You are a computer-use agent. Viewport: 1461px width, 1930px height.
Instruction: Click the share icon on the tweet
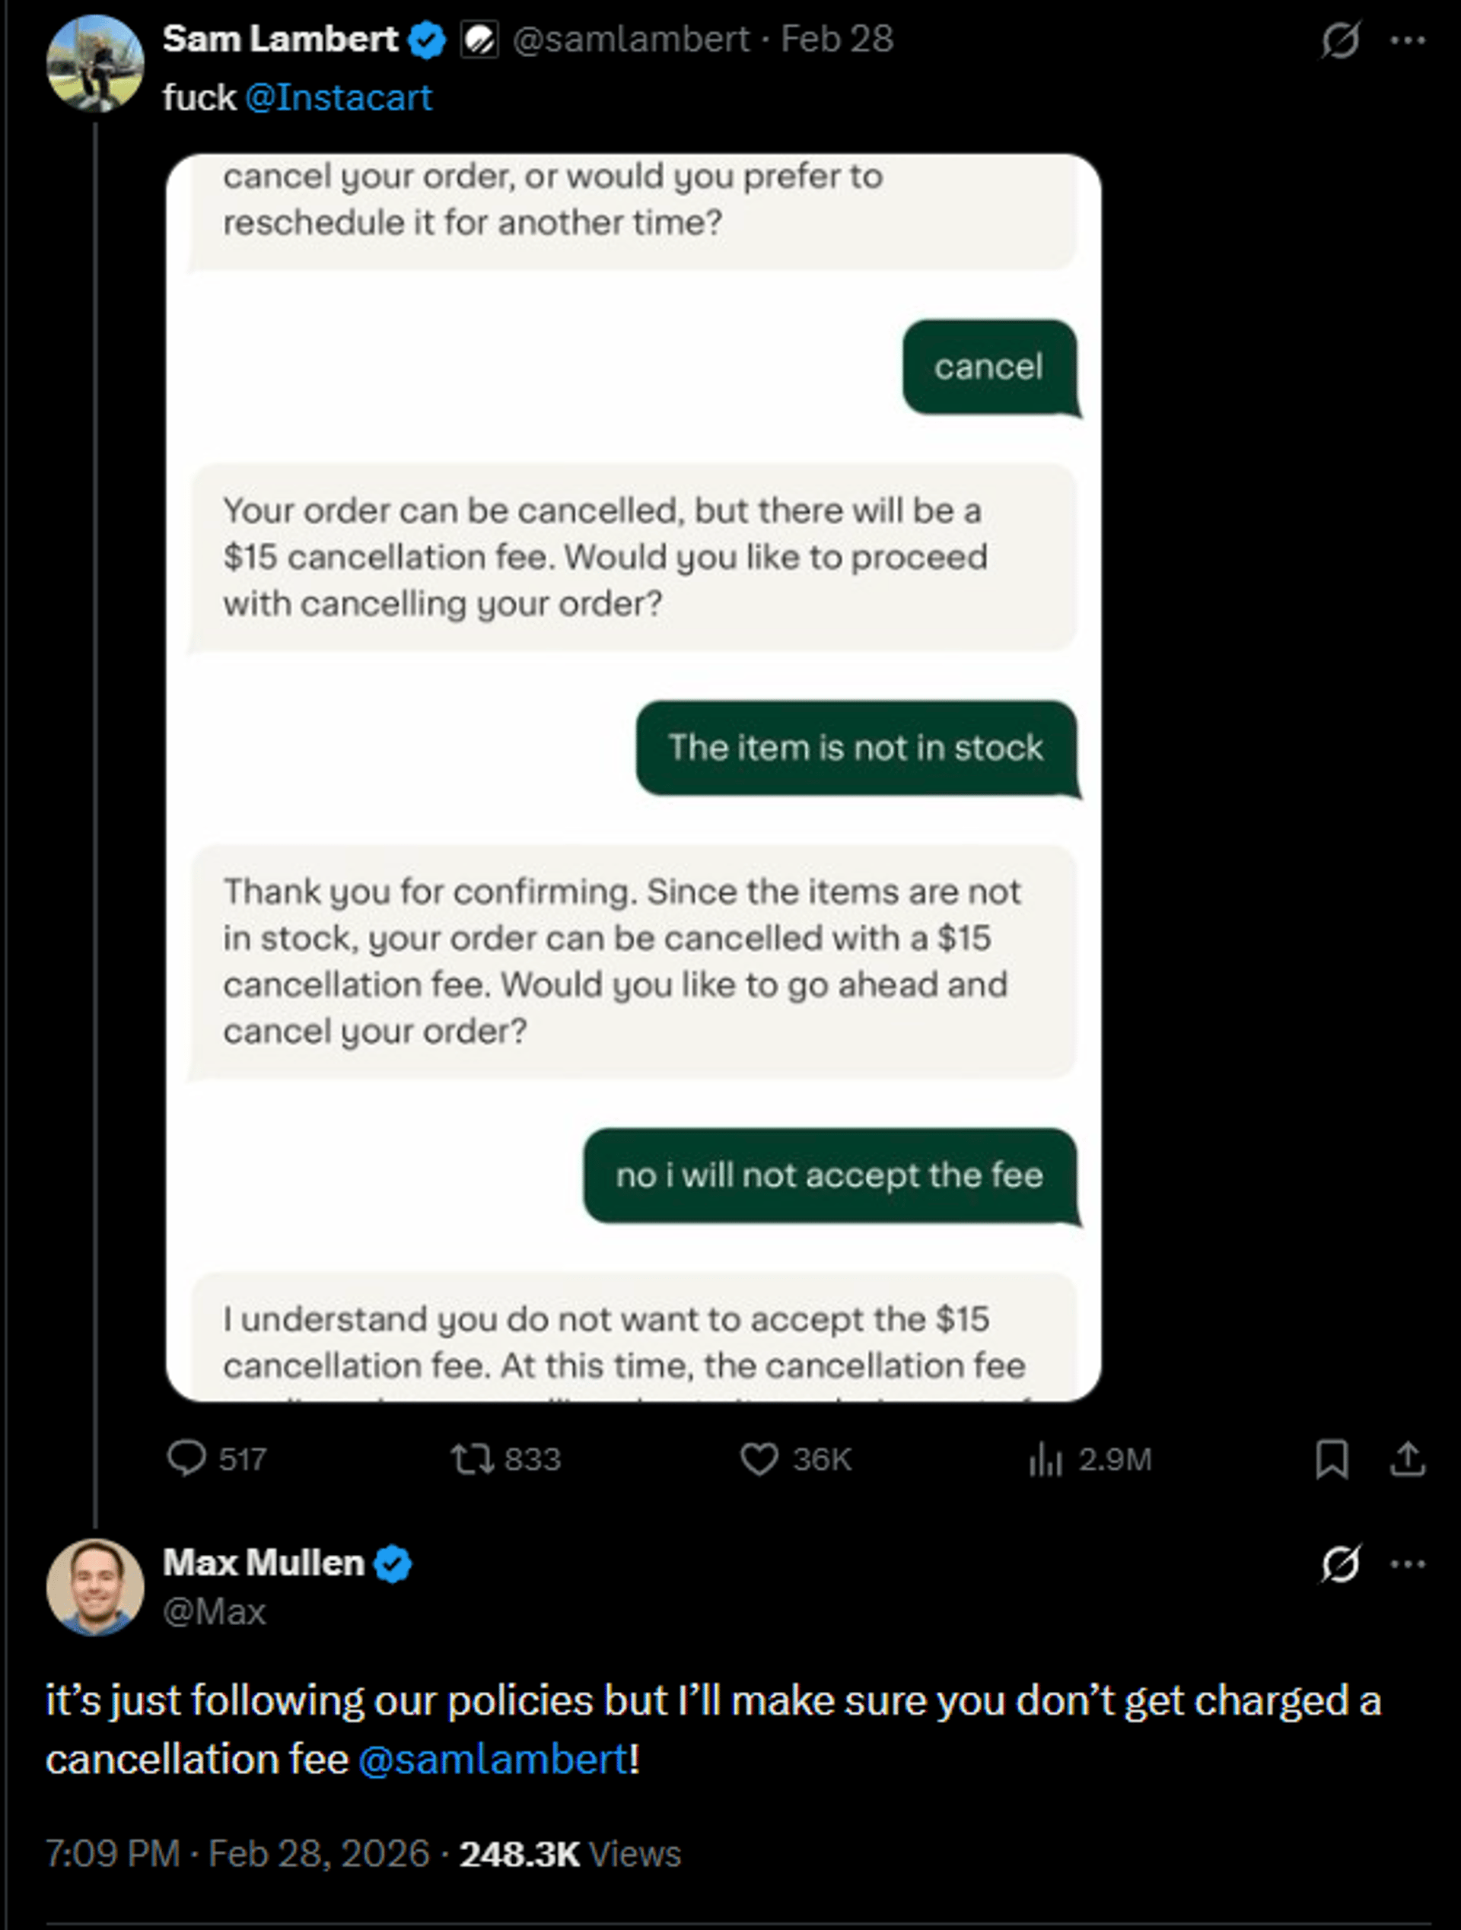(x=1407, y=1458)
